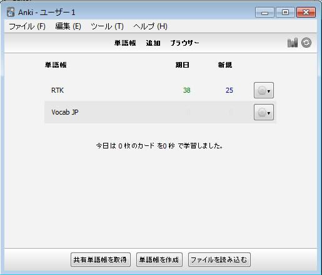The image size is (322, 275).
Task: Minimize the Anki window
Action: tap(264, 13)
